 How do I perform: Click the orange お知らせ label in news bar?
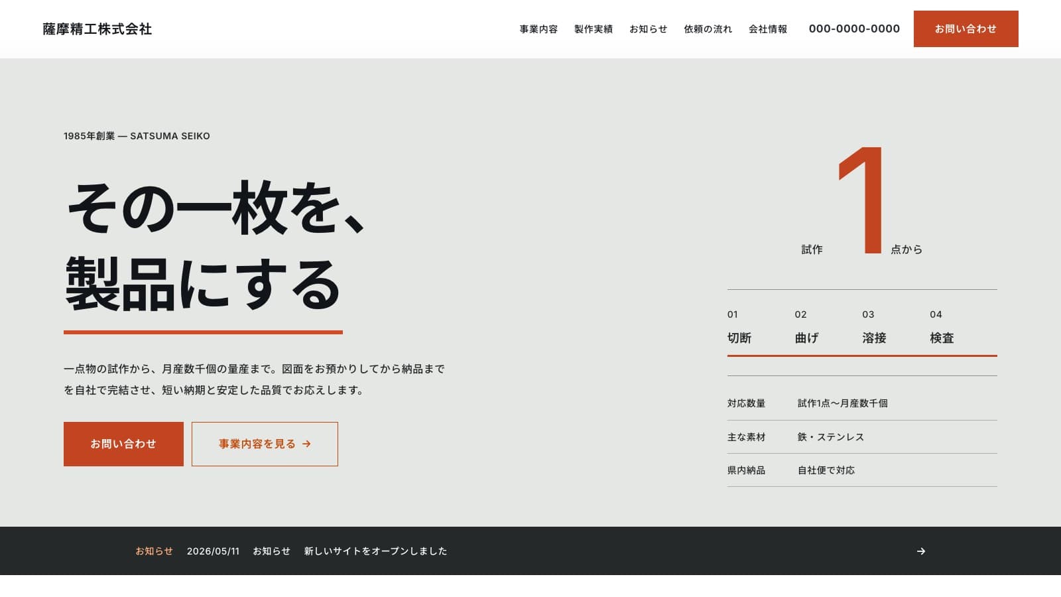(154, 551)
